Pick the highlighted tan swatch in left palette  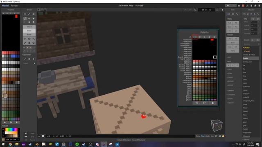tap(5, 96)
